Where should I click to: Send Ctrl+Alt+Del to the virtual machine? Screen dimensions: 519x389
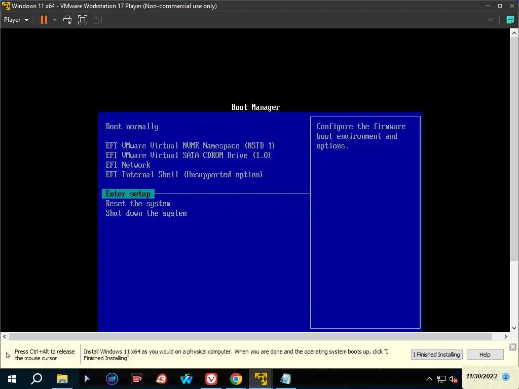coord(67,20)
